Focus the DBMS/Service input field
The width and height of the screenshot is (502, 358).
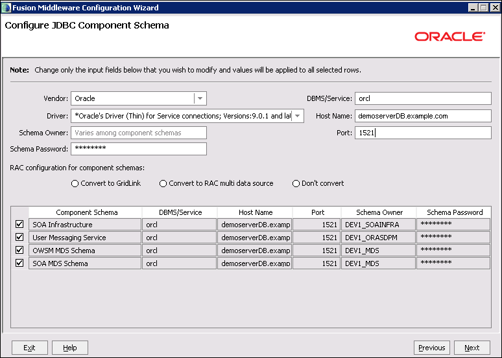423,98
